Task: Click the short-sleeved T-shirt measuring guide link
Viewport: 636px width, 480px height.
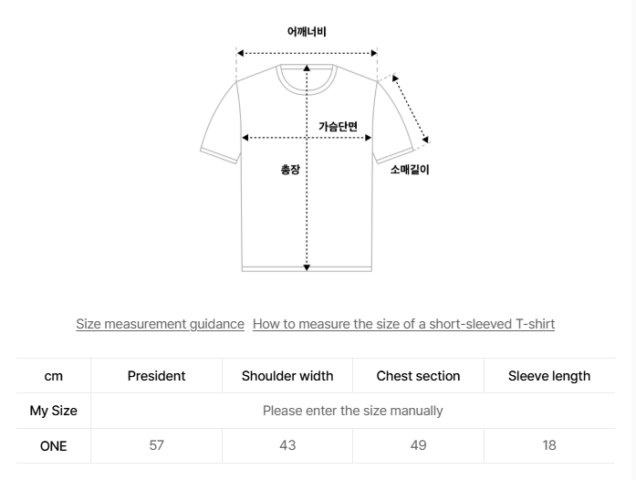Action: [403, 324]
